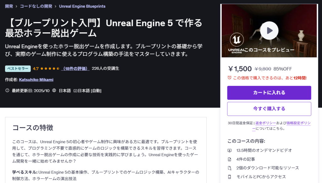Open the 返金ポリシー link
Viewport: 322px width, 183px height.
tap(266, 123)
